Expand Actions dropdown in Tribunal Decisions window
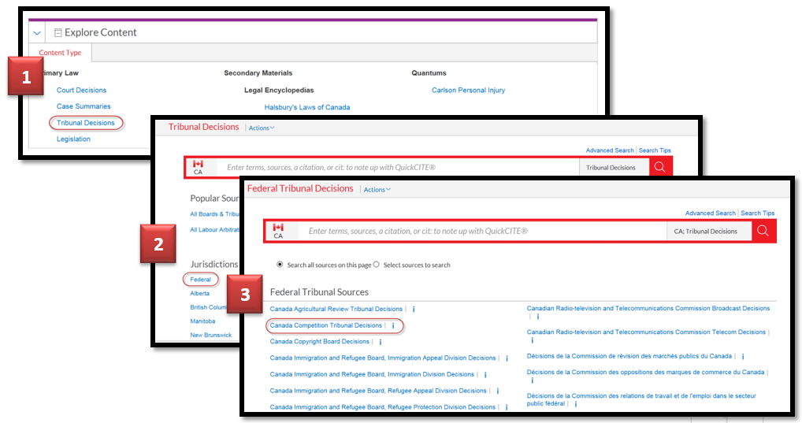This screenshot has width=802, height=423. [262, 128]
